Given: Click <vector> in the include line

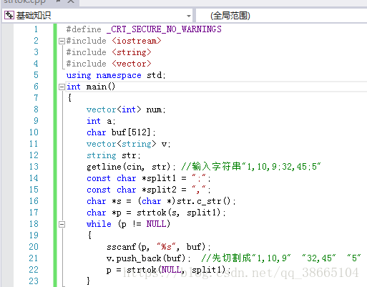Looking at the screenshot, I should [x=132, y=64].
